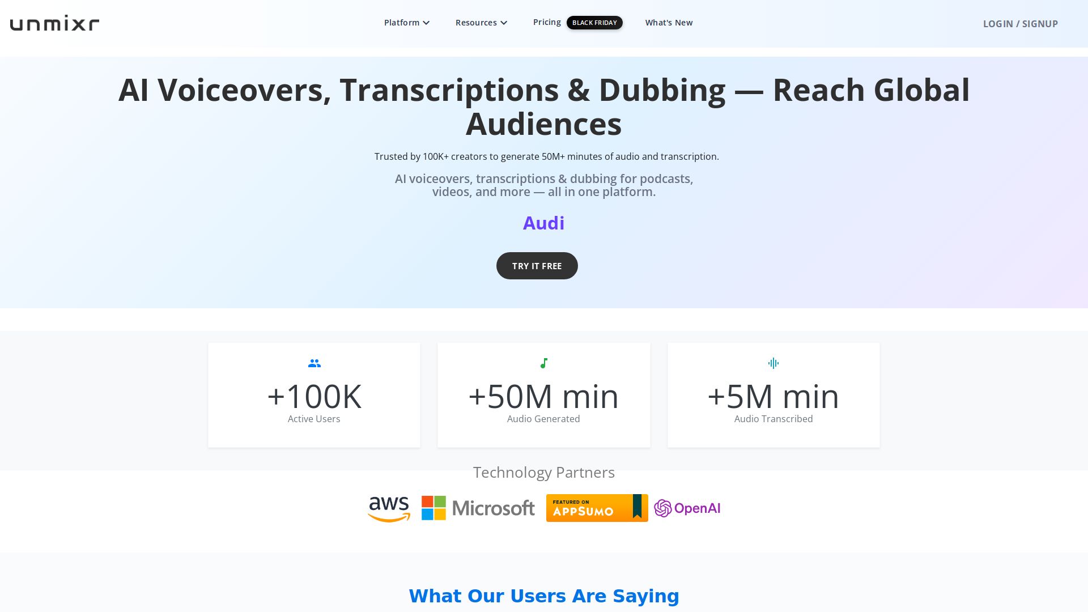Click the Active Users people icon

(314, 363)
